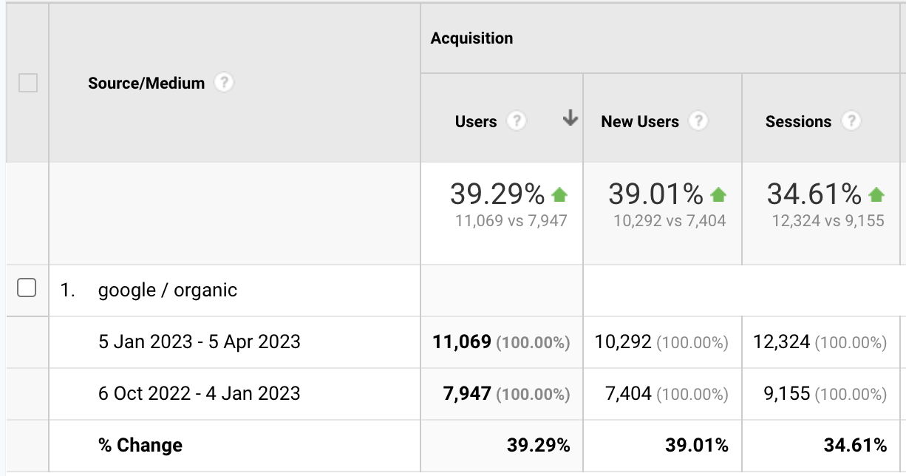Show help tooltip for Sessions column

[851, 120]
